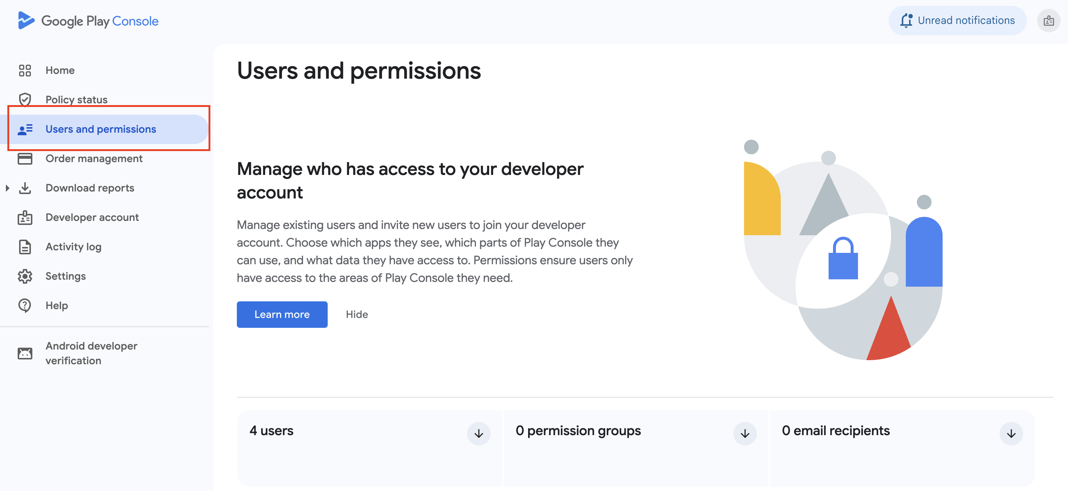Click the "4 users" label
This screenshot has height=491, width=1068.
pos(271,431)
